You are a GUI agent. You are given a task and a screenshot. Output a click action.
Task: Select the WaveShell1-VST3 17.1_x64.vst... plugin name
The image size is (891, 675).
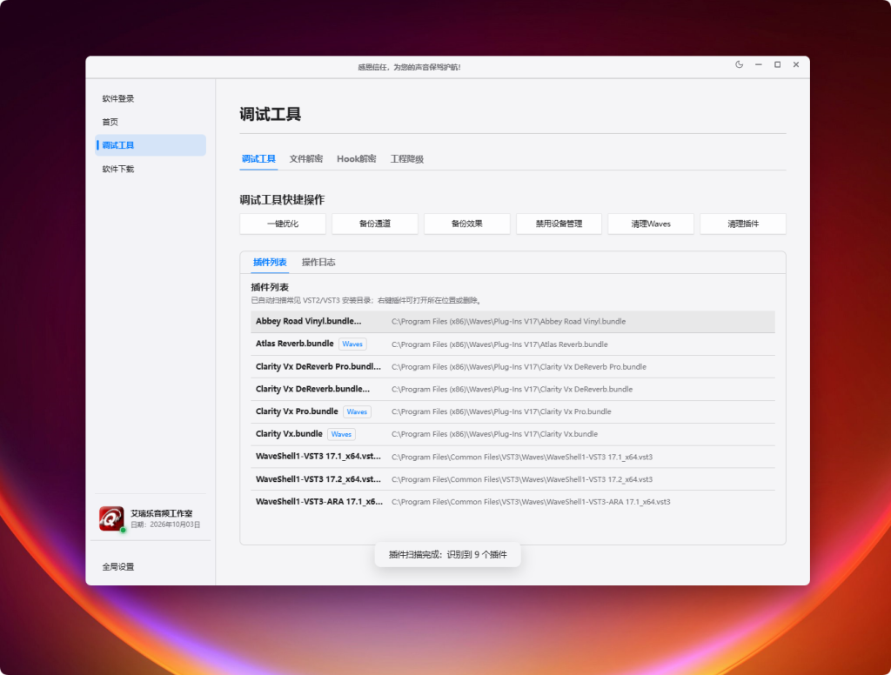[x=318, y=457]
